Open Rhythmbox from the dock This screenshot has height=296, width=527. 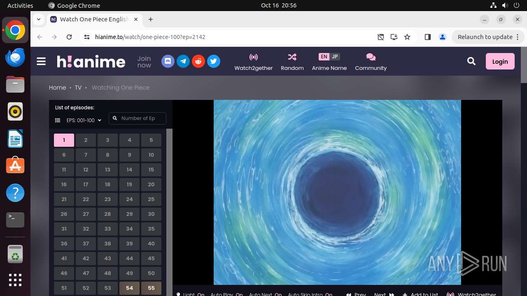click(x=15, y=111)
